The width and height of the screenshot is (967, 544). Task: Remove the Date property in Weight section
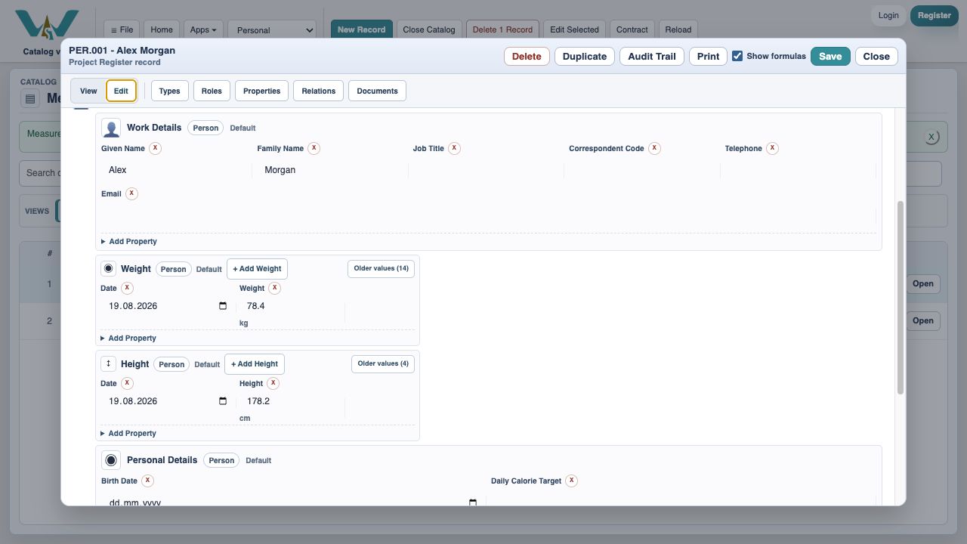[x=127, y=288]
